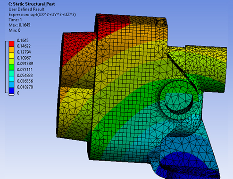
Task: Pick the yellow legend band near 0.12794
Action: [x=11, y=55]
